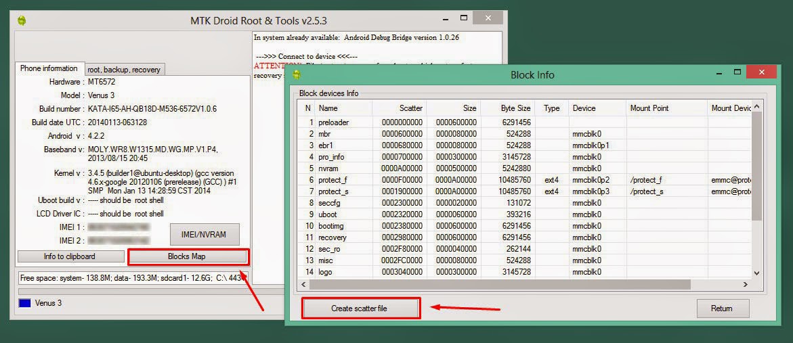
Task: Click Create scatter file button
Action: tap(360, 308)
